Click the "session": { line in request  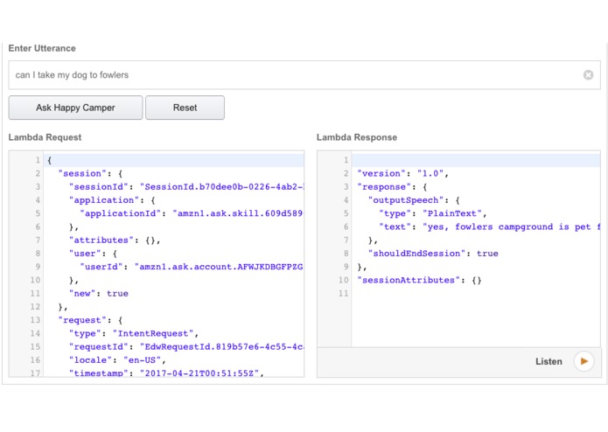click(90, 173)
